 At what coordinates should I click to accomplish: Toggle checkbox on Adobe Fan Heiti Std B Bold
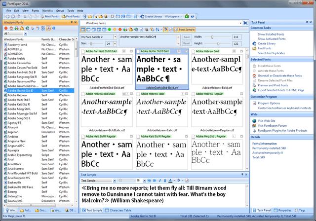click(131, 51)
